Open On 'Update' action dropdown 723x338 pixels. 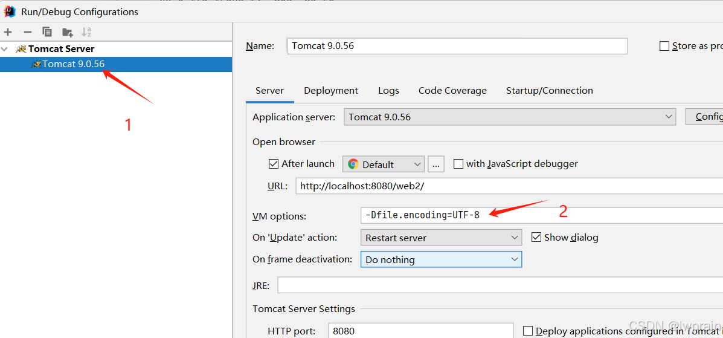point(442,238)
